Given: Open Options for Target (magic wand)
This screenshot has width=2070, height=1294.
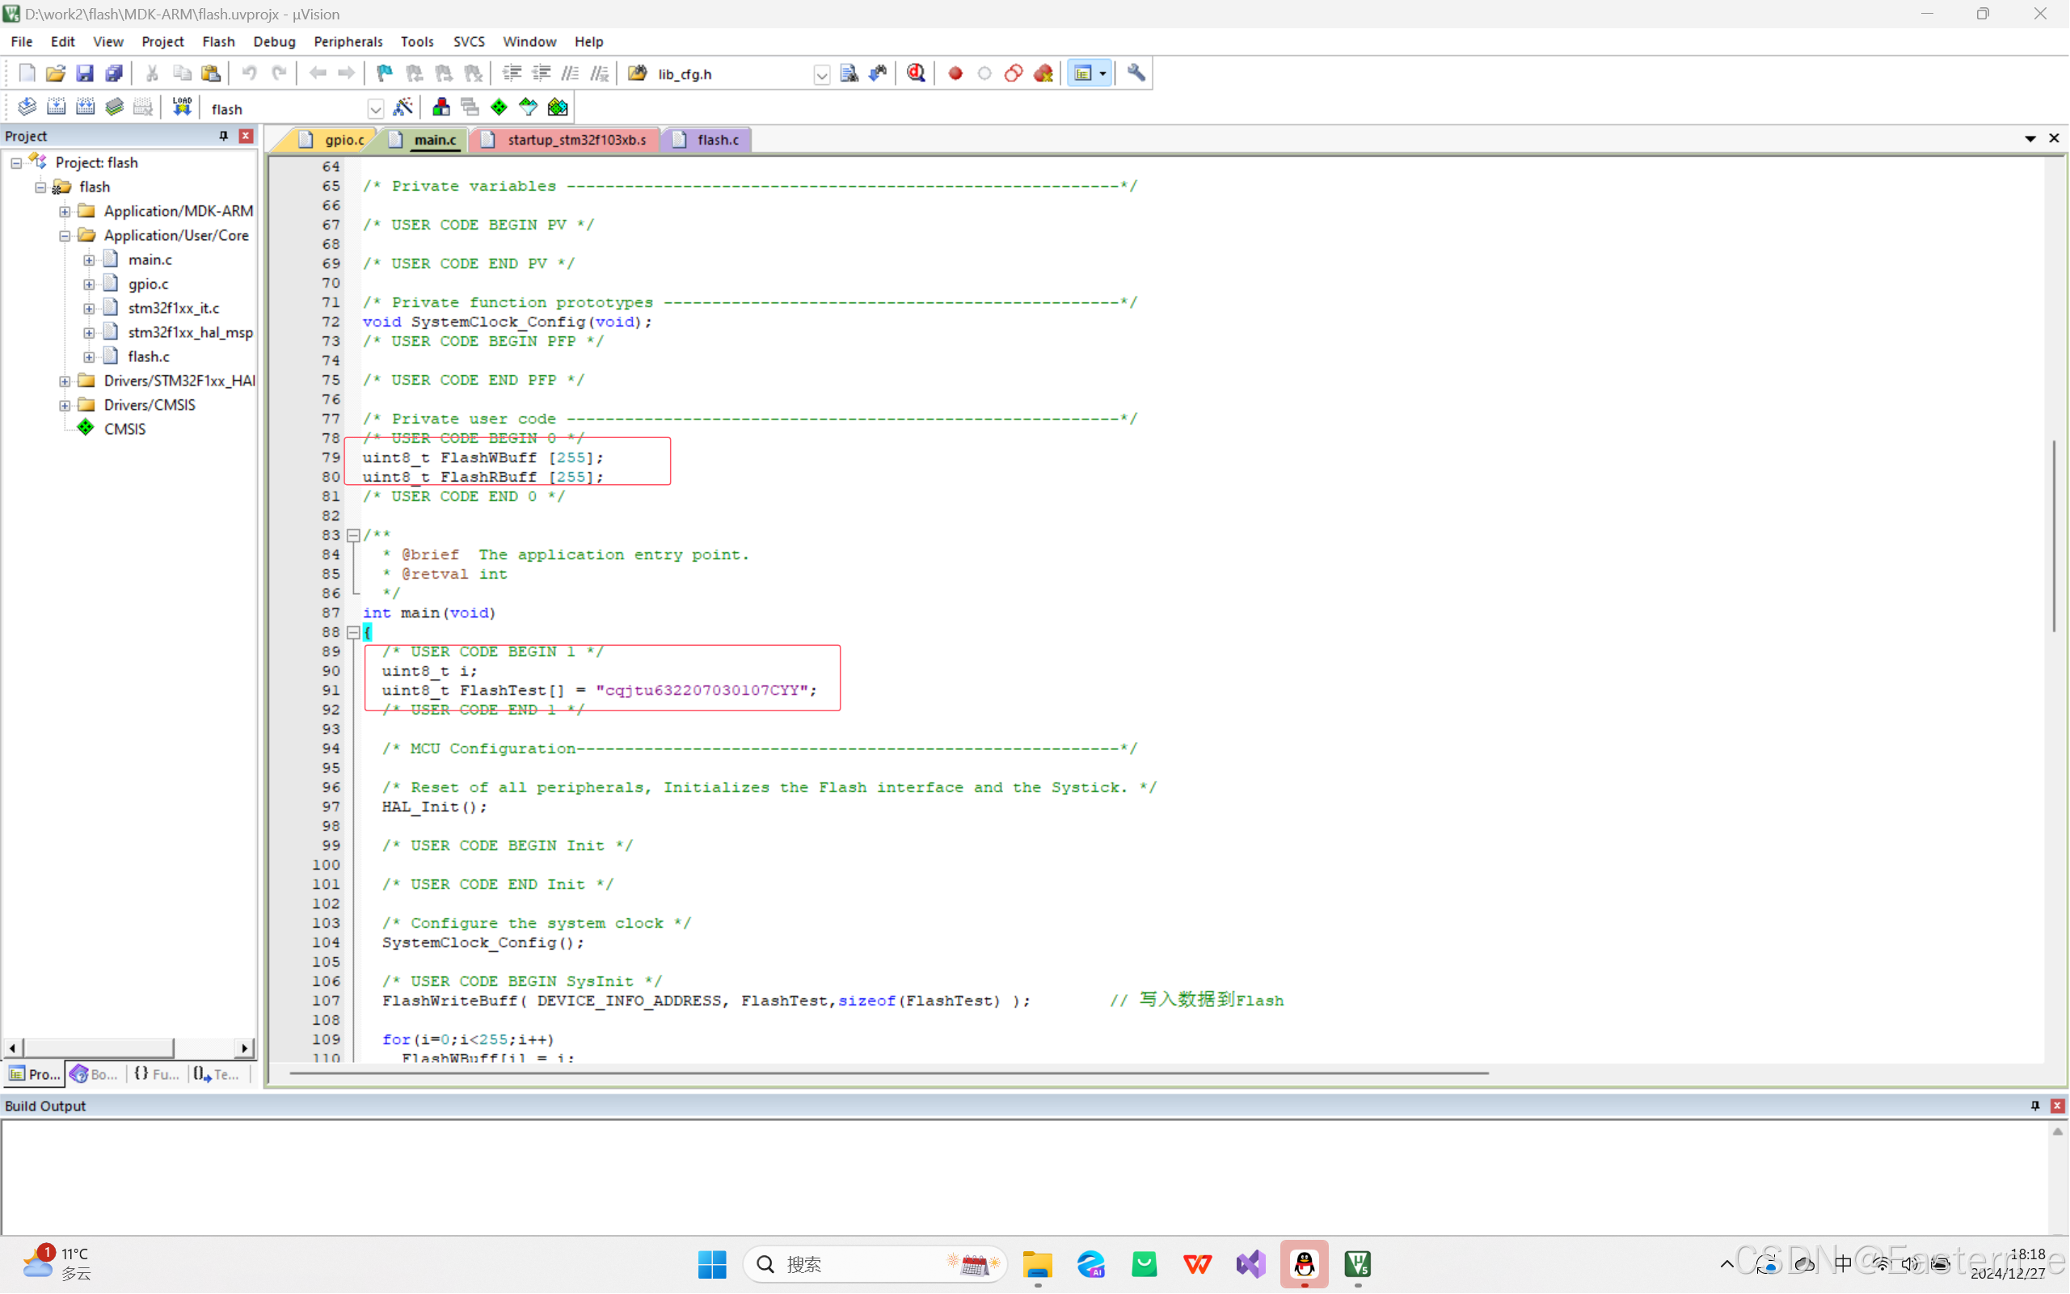Looking at the screenshot, I should coord(403,107).
